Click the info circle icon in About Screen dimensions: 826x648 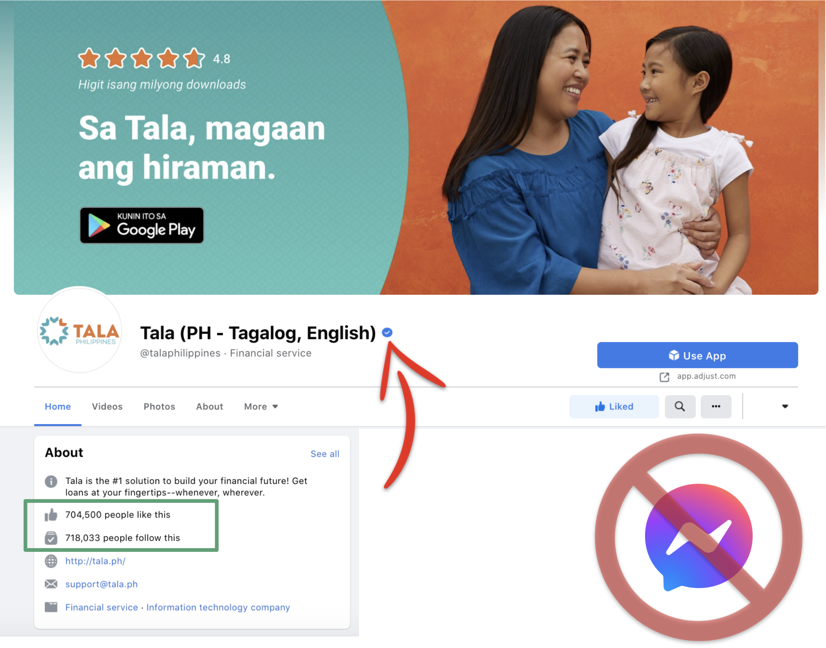click(51, 482)
